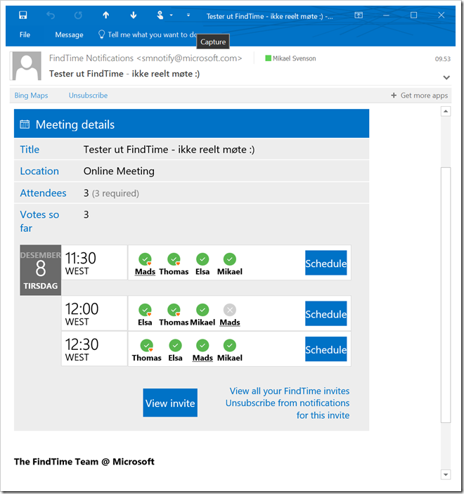Screen dimensions: 464x494
Task: Click the sender avatar picture
Action: click(x=27, y=66)
